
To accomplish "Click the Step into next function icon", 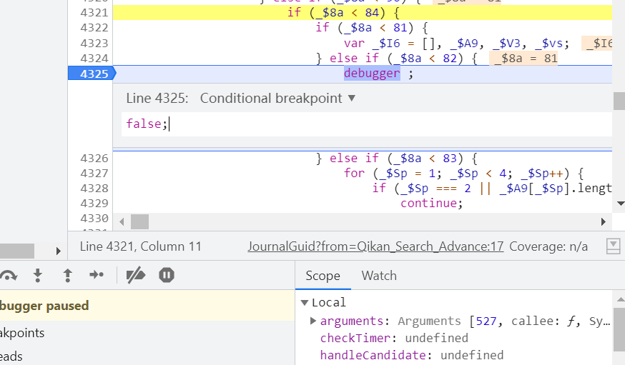I will 38,276.
